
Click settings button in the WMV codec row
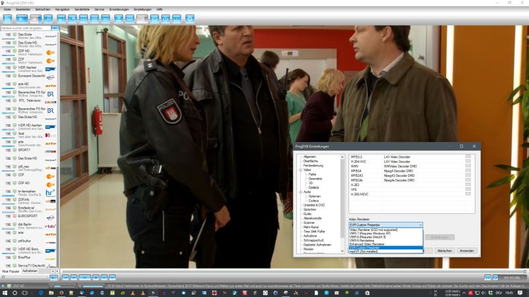(468, 166)
